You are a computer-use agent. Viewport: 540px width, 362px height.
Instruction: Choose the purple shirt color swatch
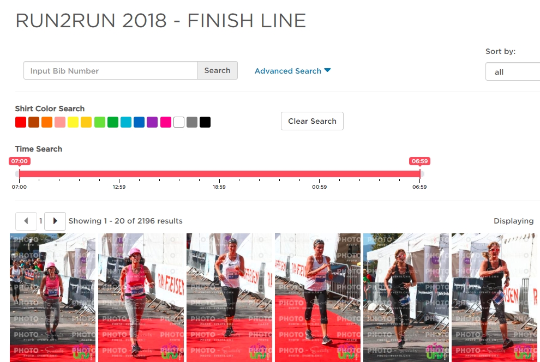coord(152,122)
